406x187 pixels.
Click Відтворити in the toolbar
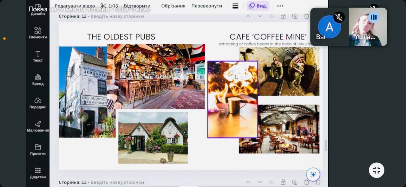pos(137,6)
